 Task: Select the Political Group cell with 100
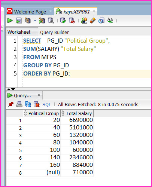coord(42,150)
